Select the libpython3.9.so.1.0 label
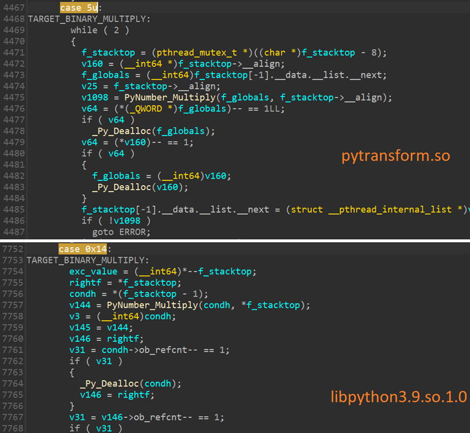Screen dimensions: 470x433 click(x=398, y=397)
